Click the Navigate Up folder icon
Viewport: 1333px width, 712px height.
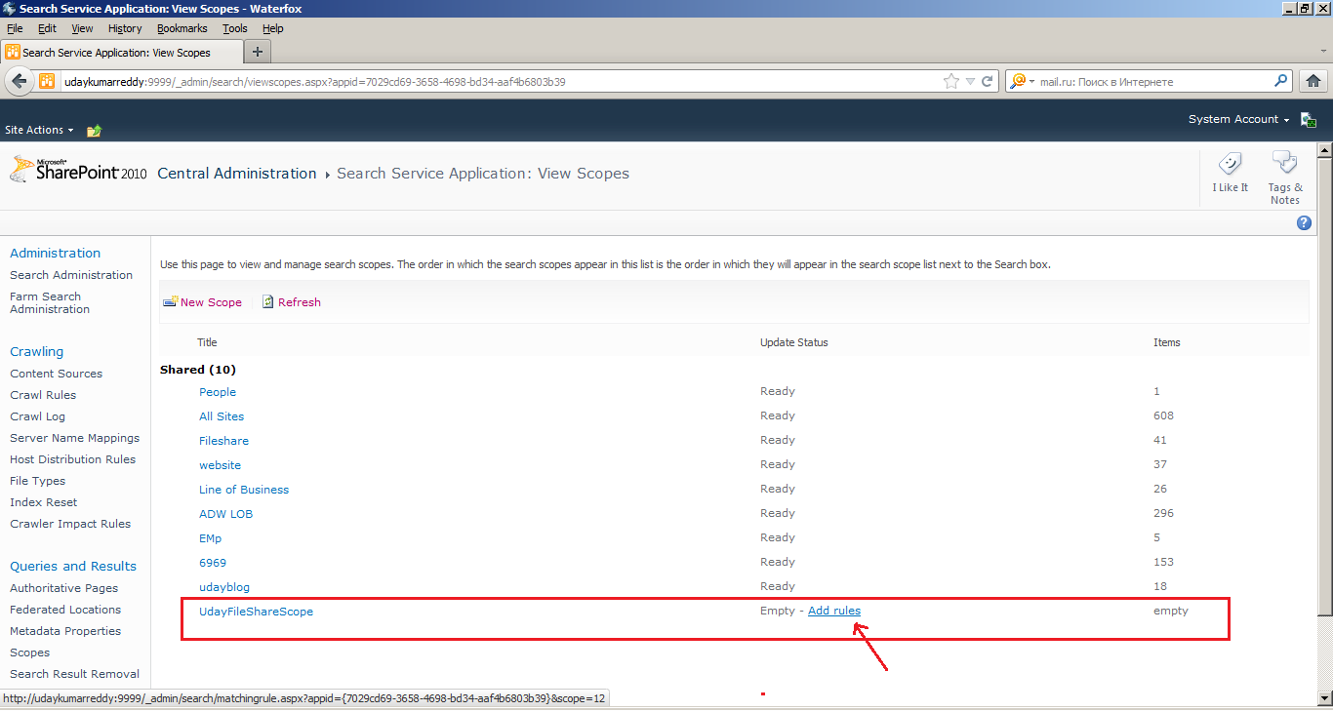(95, 130)
